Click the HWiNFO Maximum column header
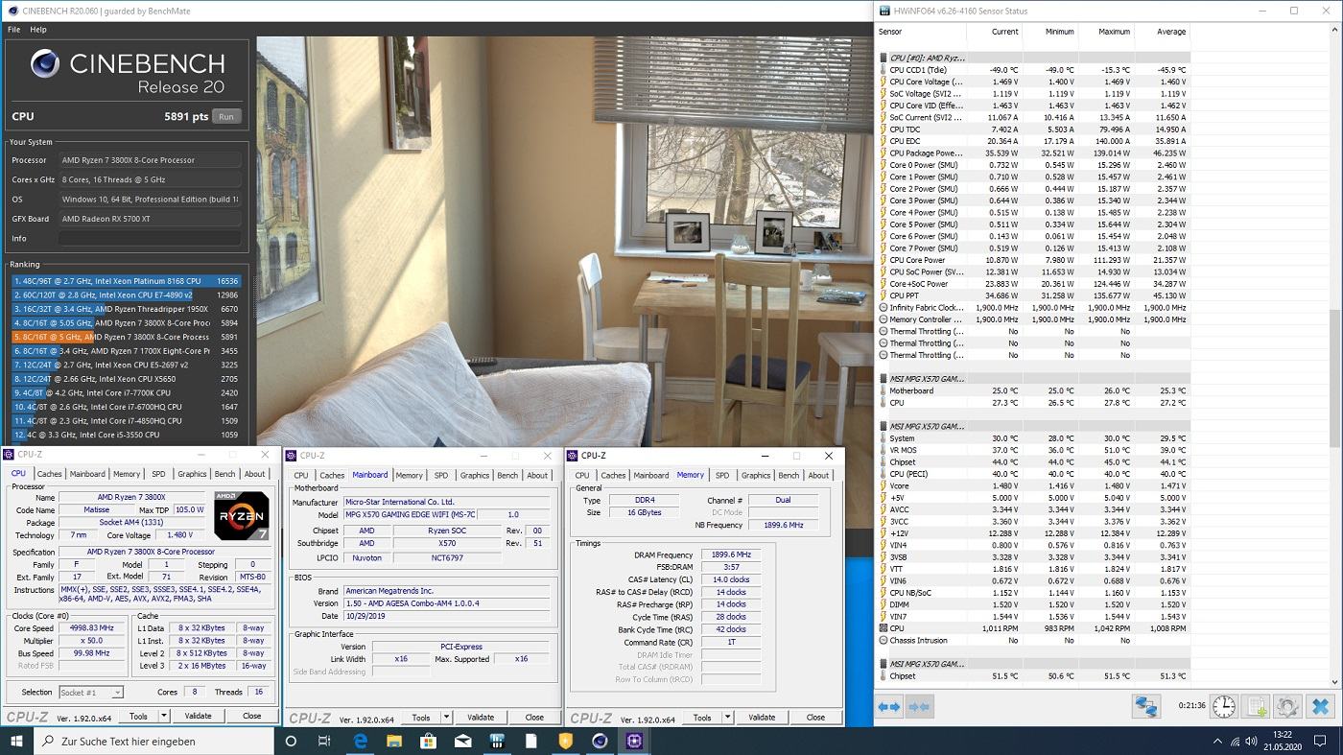 (x=1105, y=32)
